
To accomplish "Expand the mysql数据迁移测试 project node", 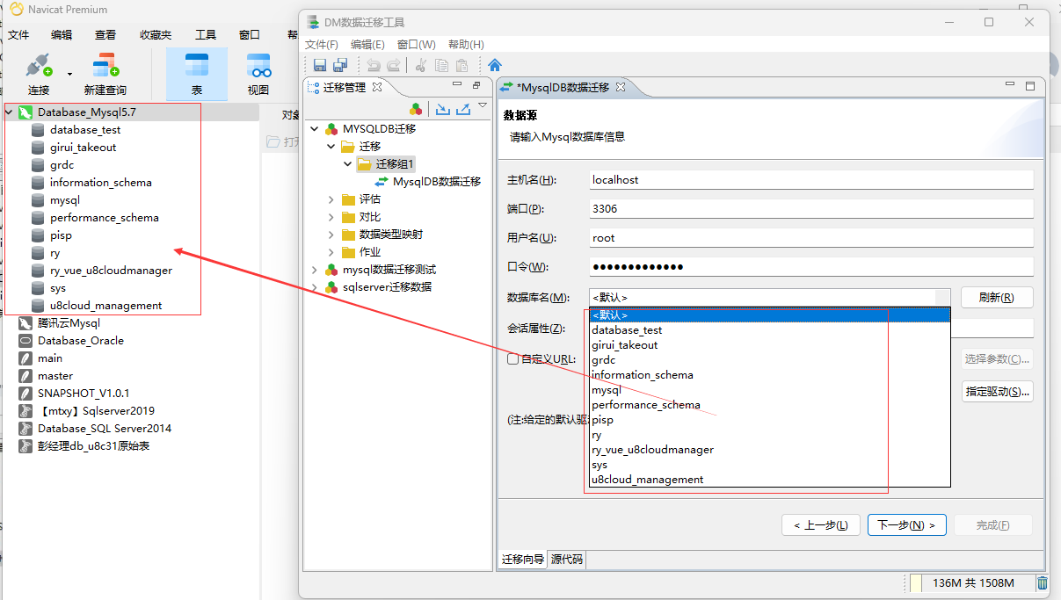I will tap(315, 270).
